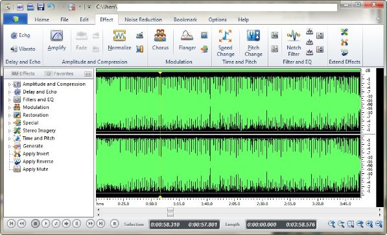Image resolution: width=387 pixels, height=235 pixels.
Task: Undo with the quick access arrow
Action: coord(51,6)
